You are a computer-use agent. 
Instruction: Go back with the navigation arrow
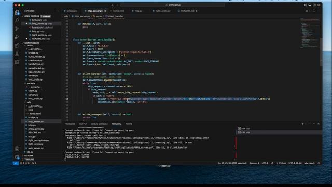point(113,5)
